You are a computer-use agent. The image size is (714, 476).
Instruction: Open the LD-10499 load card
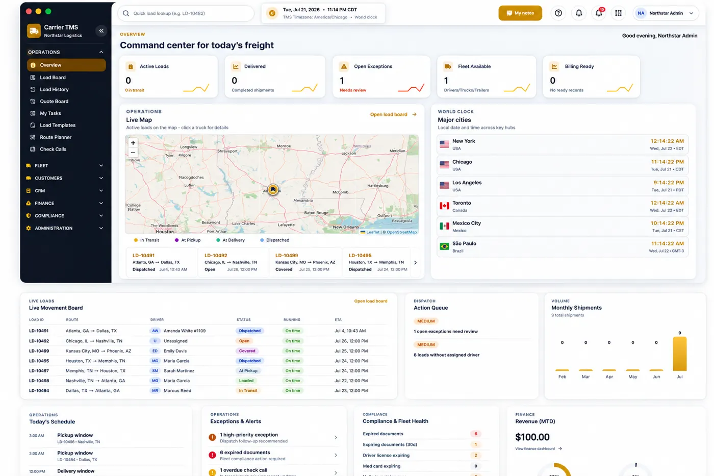305,262
